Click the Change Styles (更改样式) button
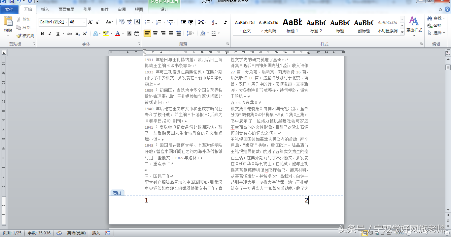451x237 pixels. tap(414, 26)
